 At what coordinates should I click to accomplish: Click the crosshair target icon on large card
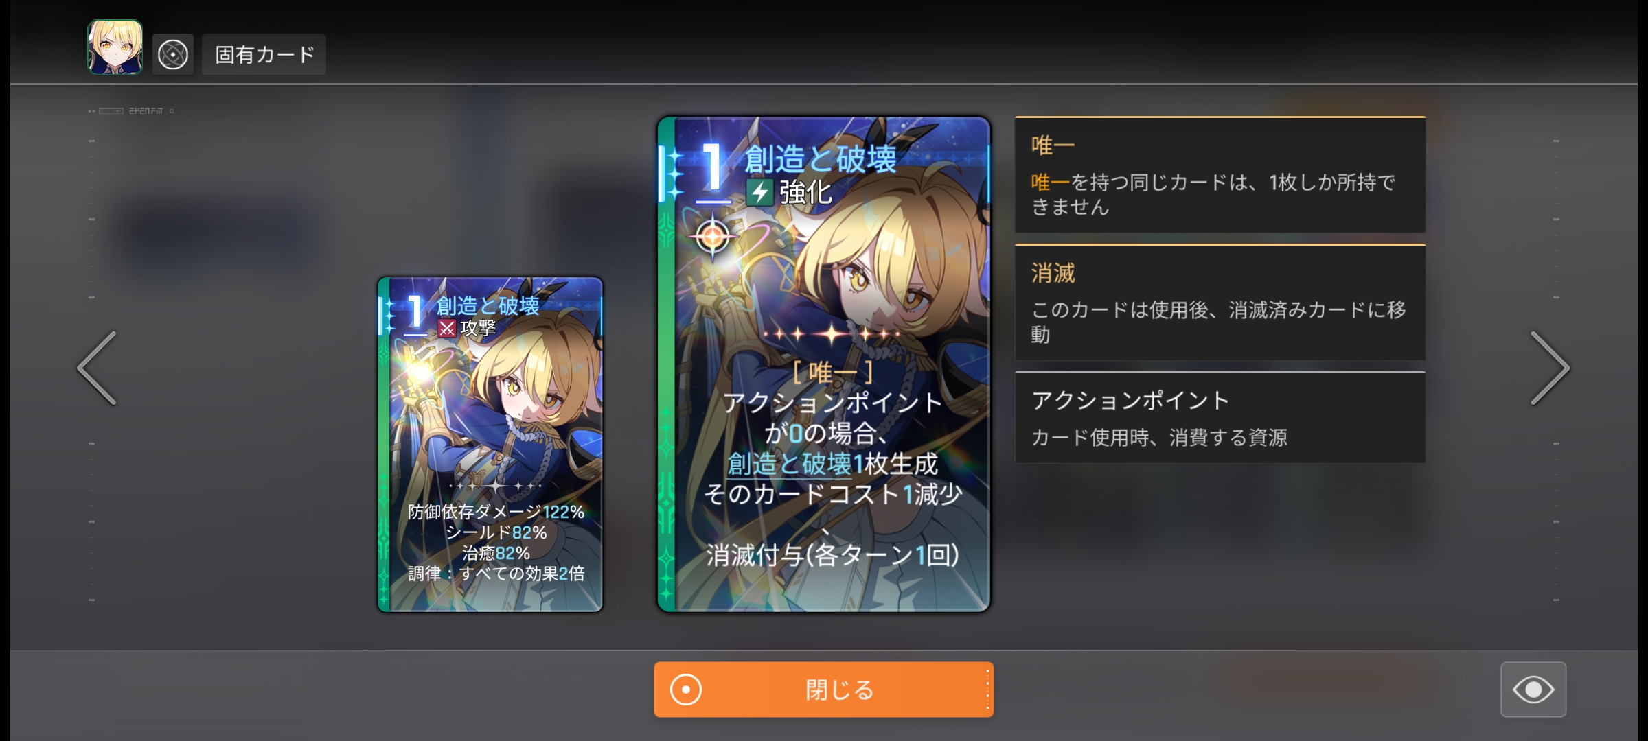pos(713,237)
